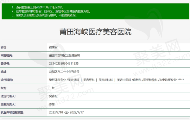Click the 登记号 label

click(x=5, y=64)
